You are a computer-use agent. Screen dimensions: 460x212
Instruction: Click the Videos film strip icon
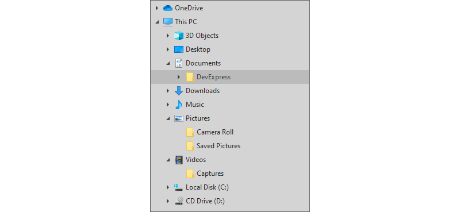(179, 160)
